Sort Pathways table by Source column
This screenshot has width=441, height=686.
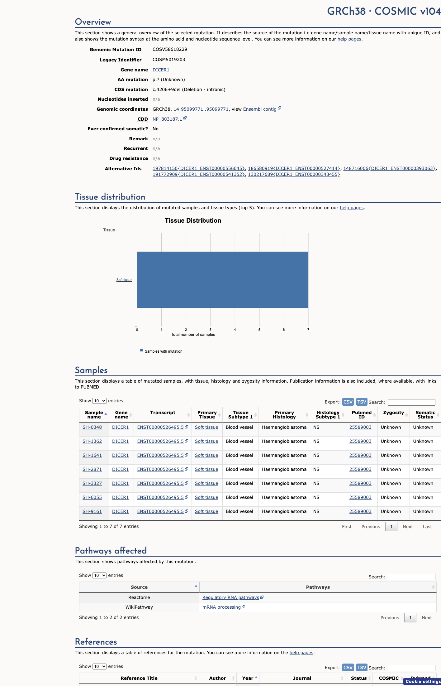click(x=139, y=587)
